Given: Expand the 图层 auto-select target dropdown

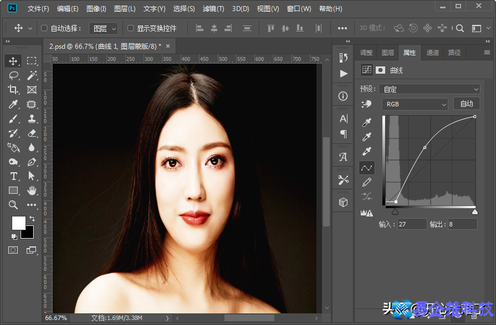Looking at the screenshot, I should coord(104,28).
